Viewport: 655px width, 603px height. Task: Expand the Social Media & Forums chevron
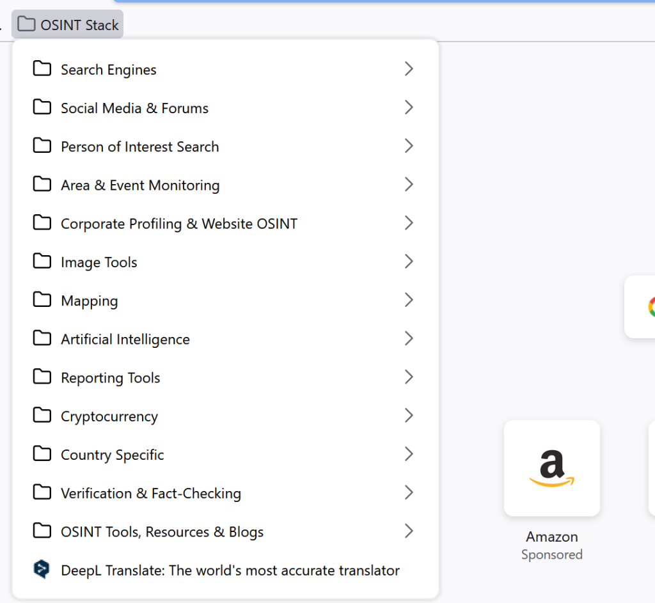pyautogui.click(x=409, y=107)
